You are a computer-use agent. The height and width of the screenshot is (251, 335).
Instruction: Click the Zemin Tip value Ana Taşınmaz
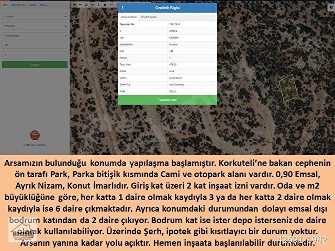tap(177, 85)
